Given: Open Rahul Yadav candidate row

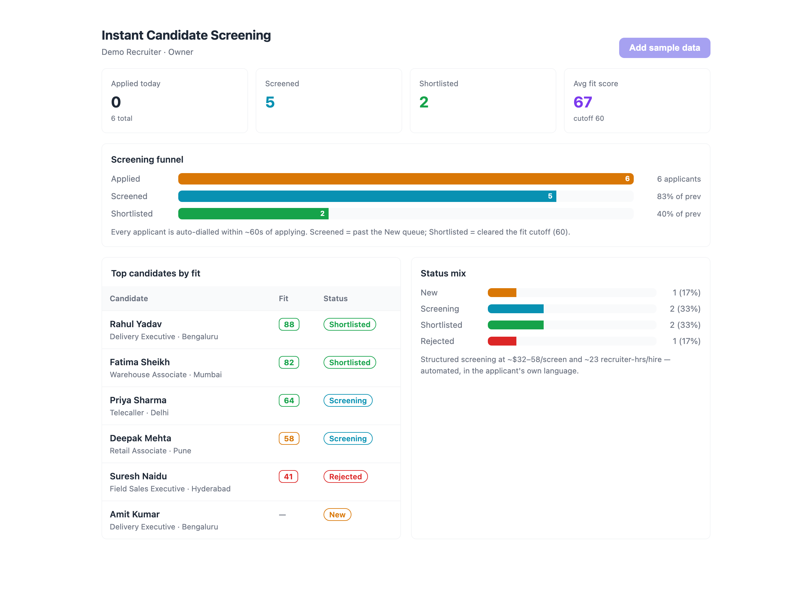Looking at the screenshot, I should pos(251,330).
